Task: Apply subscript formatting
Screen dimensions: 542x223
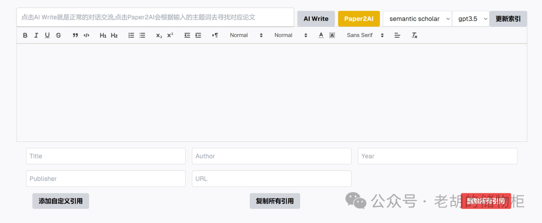Action: (159, 35)
